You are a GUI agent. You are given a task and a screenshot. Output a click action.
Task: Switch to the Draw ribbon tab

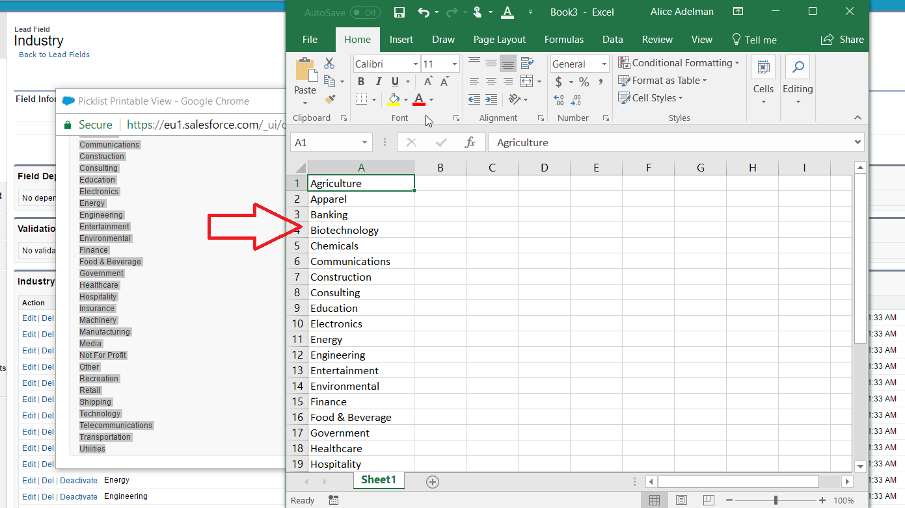pyautogui.click(x=443, y=40)
